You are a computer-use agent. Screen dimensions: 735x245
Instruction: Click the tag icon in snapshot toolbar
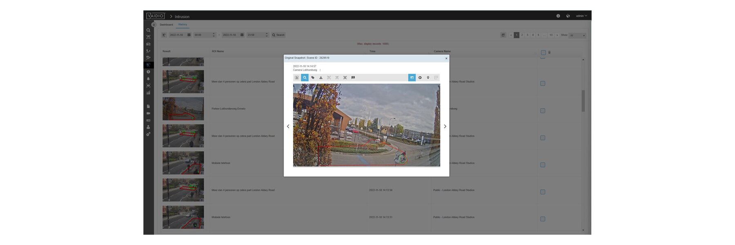point(313,78)
